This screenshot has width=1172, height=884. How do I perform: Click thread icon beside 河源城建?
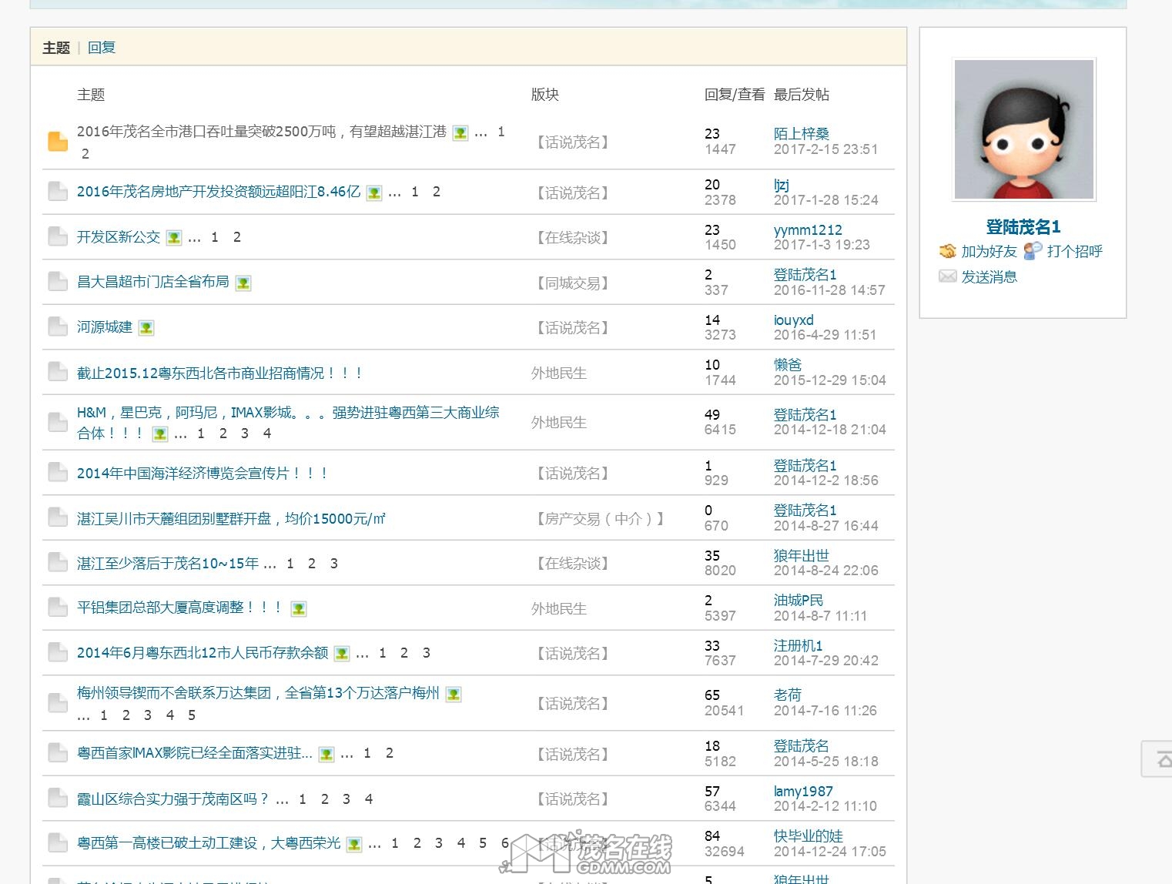point(58,326)
